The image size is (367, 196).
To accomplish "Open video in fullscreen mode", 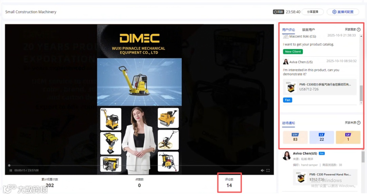I will 268,171.
